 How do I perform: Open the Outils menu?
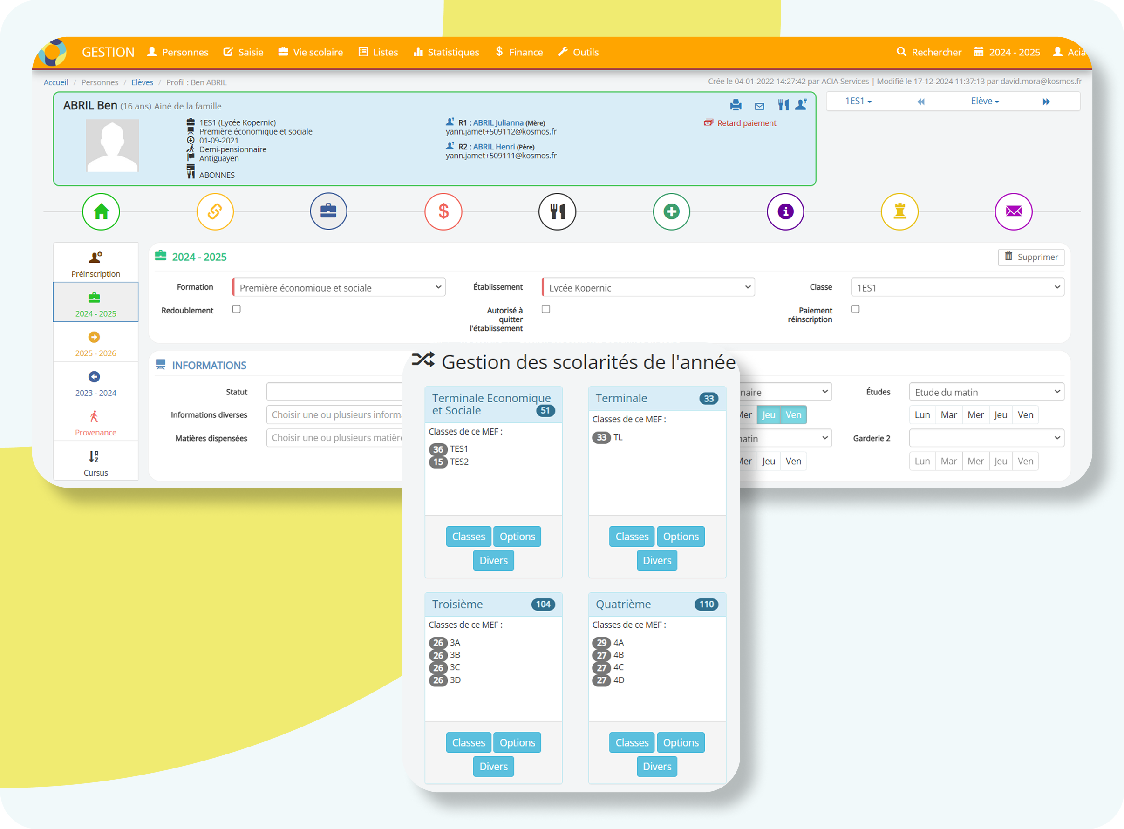click(579, 52)
